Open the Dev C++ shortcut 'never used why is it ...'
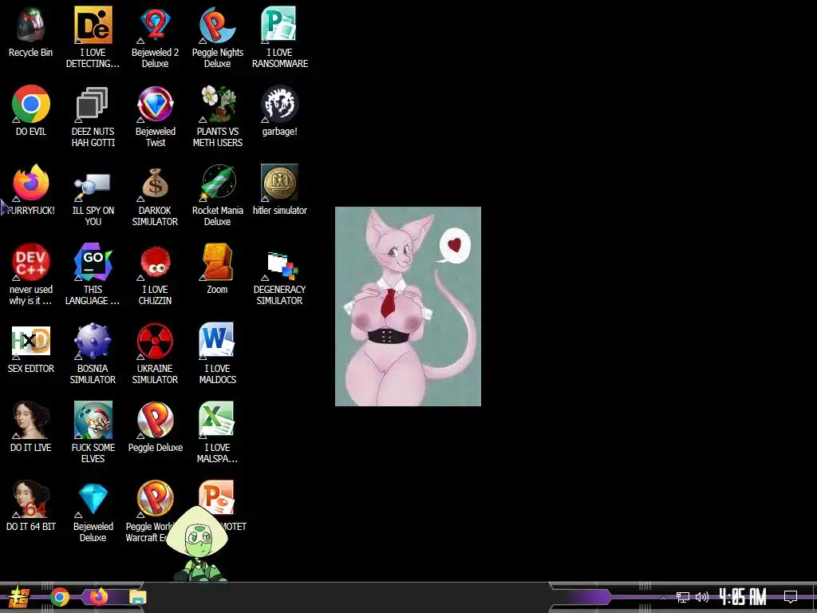817x613 pixels. (x=31, y=262)
